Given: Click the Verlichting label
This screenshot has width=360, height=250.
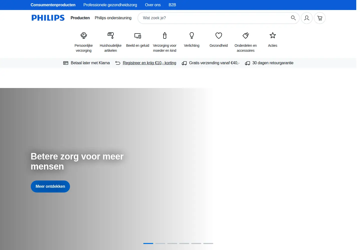Looking at the screenshot, I should tap(192, 45).
